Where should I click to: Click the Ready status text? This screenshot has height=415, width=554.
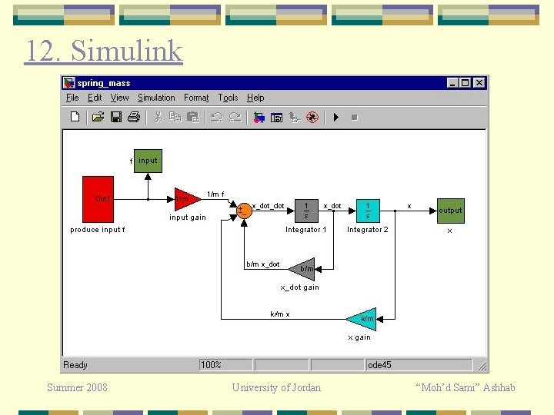[75, 365]
